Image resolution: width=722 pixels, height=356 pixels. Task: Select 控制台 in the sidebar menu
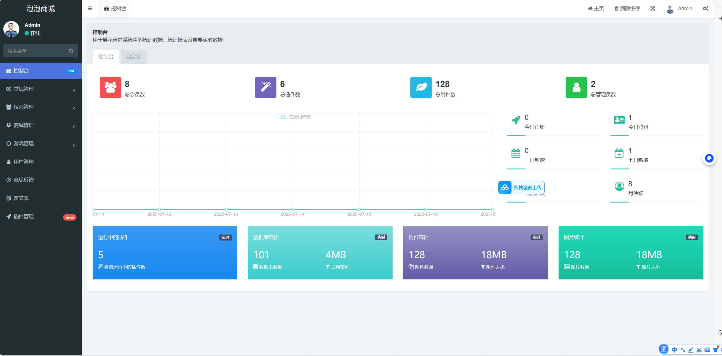(41, 71)
